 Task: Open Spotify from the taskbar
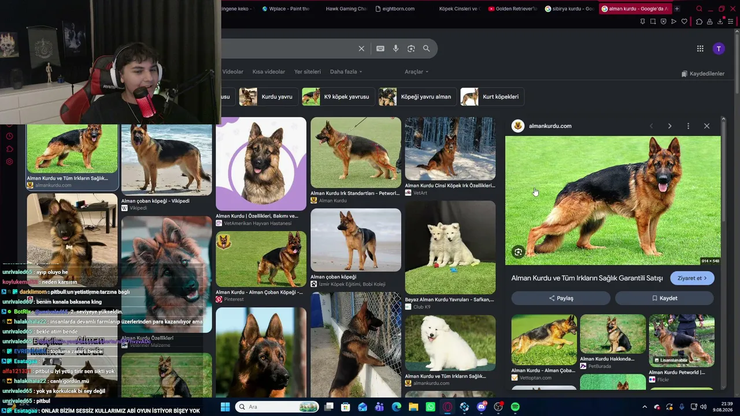515,407
